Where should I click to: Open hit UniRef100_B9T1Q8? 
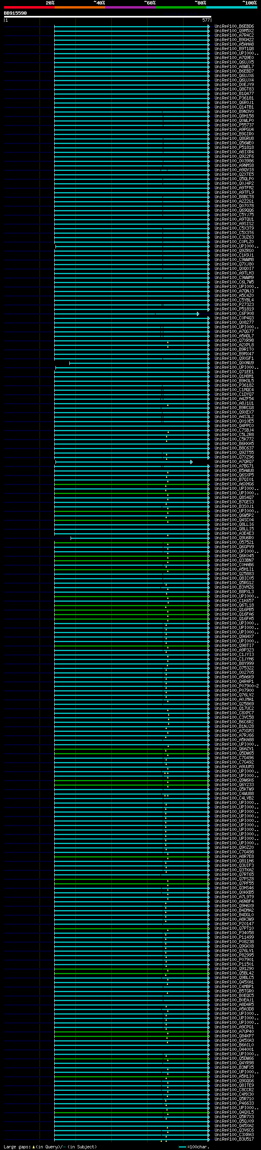[x=234, y=49]
